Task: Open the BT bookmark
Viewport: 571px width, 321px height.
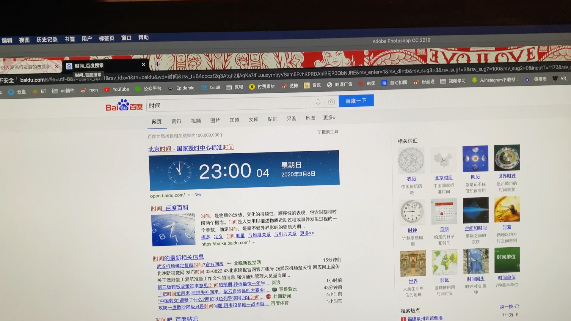Action: click(40, 91)
